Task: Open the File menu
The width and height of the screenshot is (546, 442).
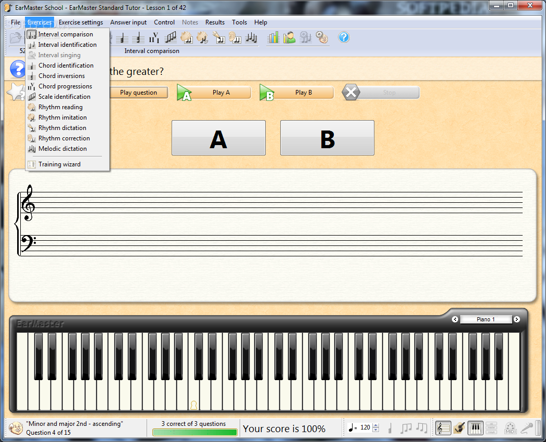Action: (x=16, y=22)
